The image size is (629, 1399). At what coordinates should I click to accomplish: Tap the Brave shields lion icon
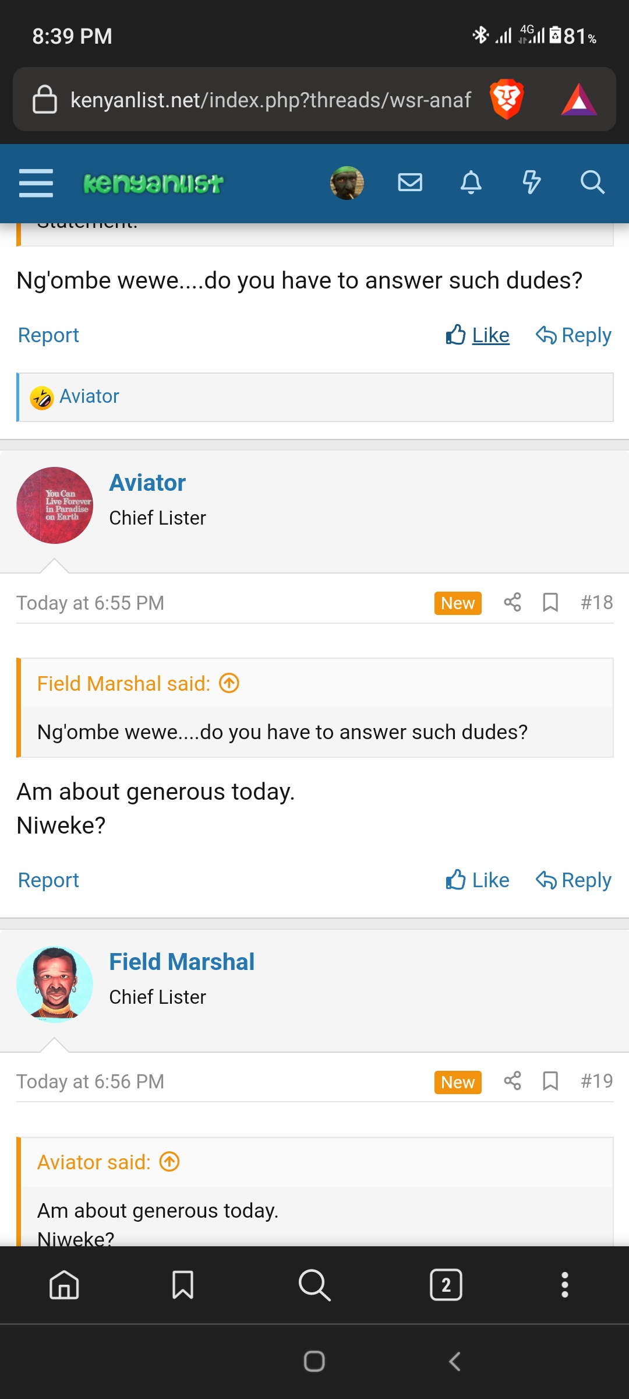pyautogui.click(x=507, y=99)
